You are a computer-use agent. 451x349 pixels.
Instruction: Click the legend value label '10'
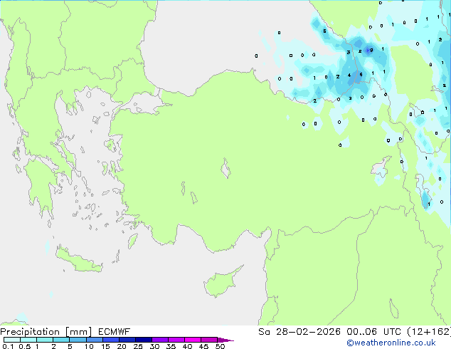click(x=89, y=346)
